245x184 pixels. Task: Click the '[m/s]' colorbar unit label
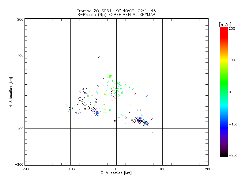tap(225, 25)
